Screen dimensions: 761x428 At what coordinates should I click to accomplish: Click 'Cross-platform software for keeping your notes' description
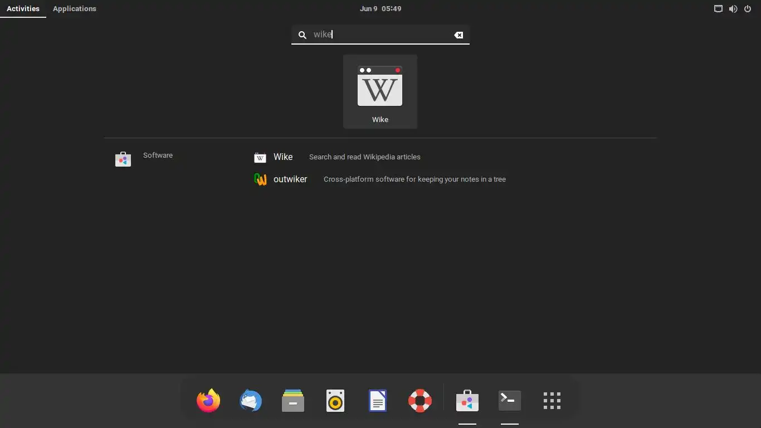[x=414, y=179]
